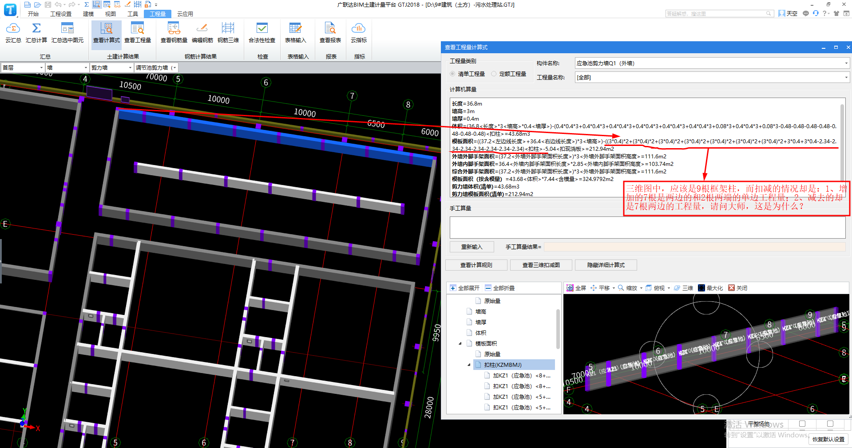Click 三维 in preview toolbar
The image size is (852, 448).
coord(683,288)
